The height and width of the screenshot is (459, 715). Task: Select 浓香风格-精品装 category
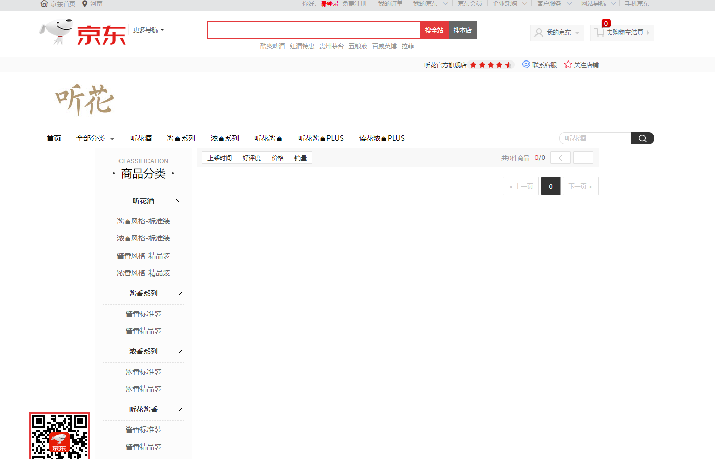click(x=143, y=273)
